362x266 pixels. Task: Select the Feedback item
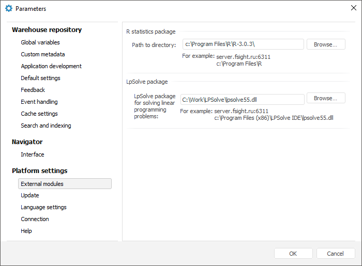coord(33,90)
